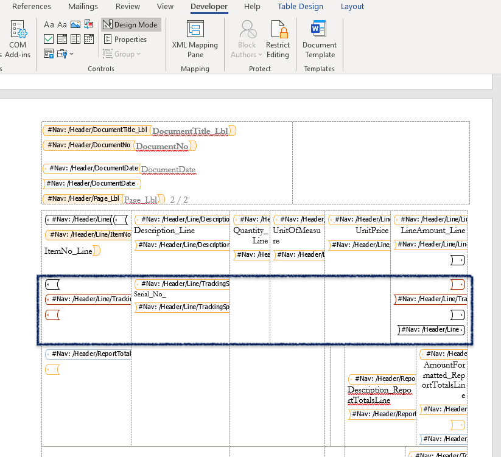Click LineAmount_Line text
Image resolution: width=501 pixels, height=457 pixels.
tap(433, 230)
